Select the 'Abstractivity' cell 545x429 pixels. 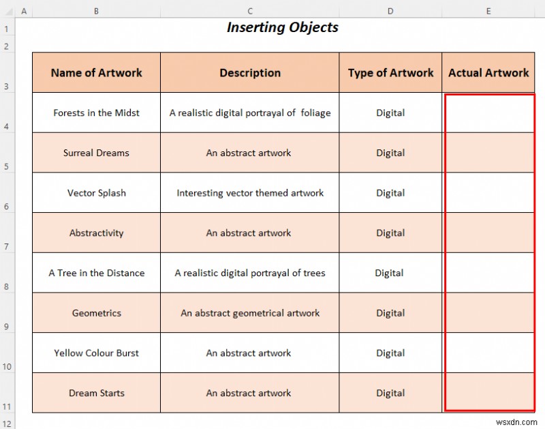tap(96, 233)
